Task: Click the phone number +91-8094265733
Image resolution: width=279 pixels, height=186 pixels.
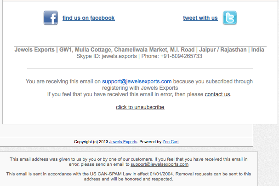Action: point(181,56)
